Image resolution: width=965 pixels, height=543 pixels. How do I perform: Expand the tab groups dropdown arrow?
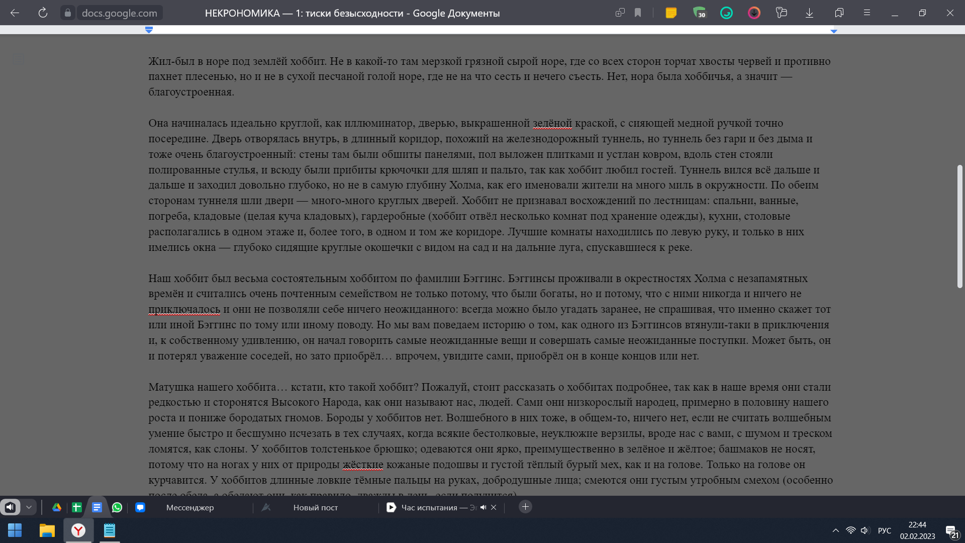(29, 507)
